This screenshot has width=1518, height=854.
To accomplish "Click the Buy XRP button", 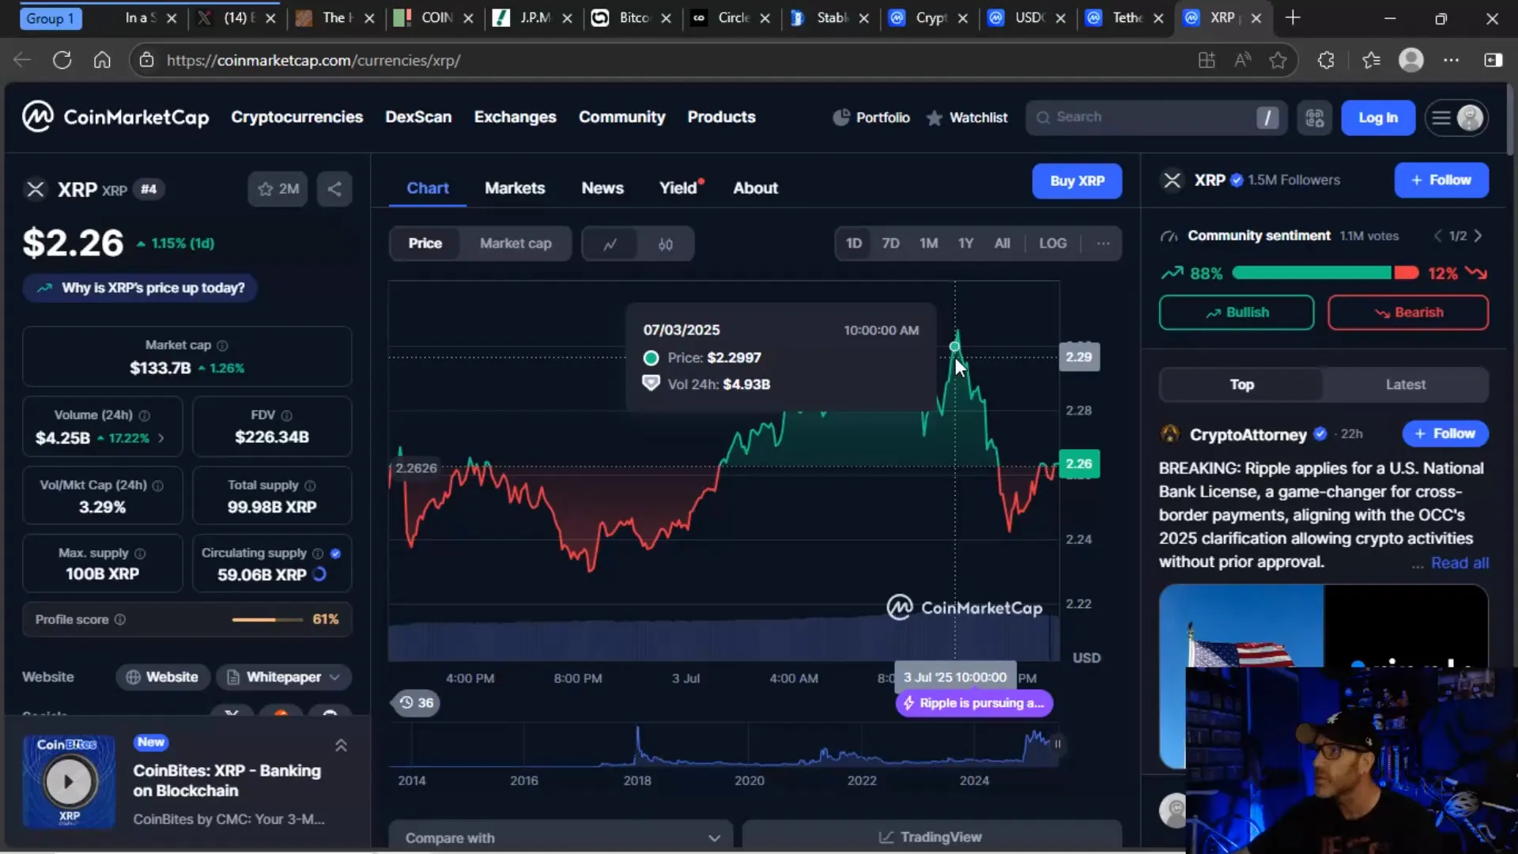I will click(x=1077, y=181).
